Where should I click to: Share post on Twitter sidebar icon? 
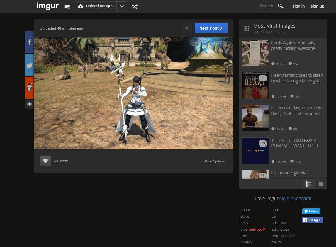(29, 65)
